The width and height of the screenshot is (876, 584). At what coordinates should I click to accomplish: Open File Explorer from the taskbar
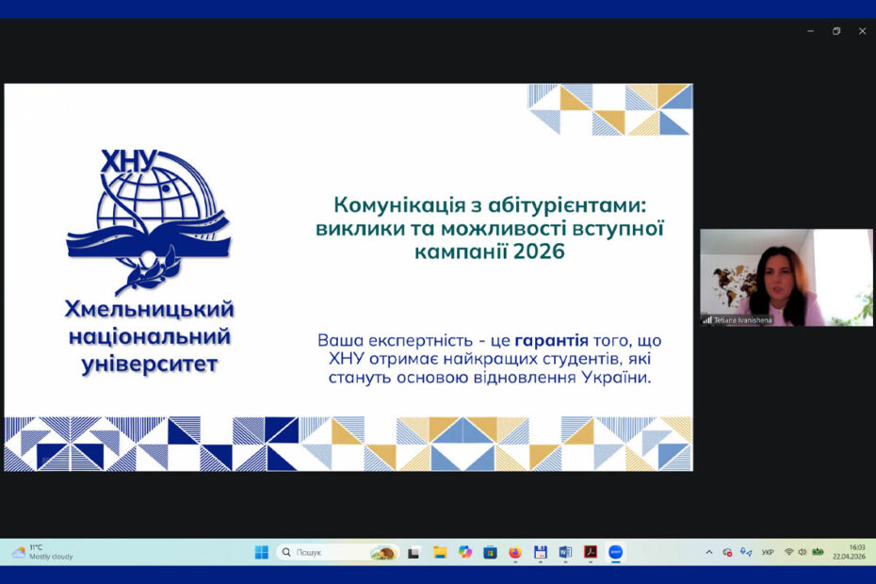pyautogui.click(x=439, y=553)
